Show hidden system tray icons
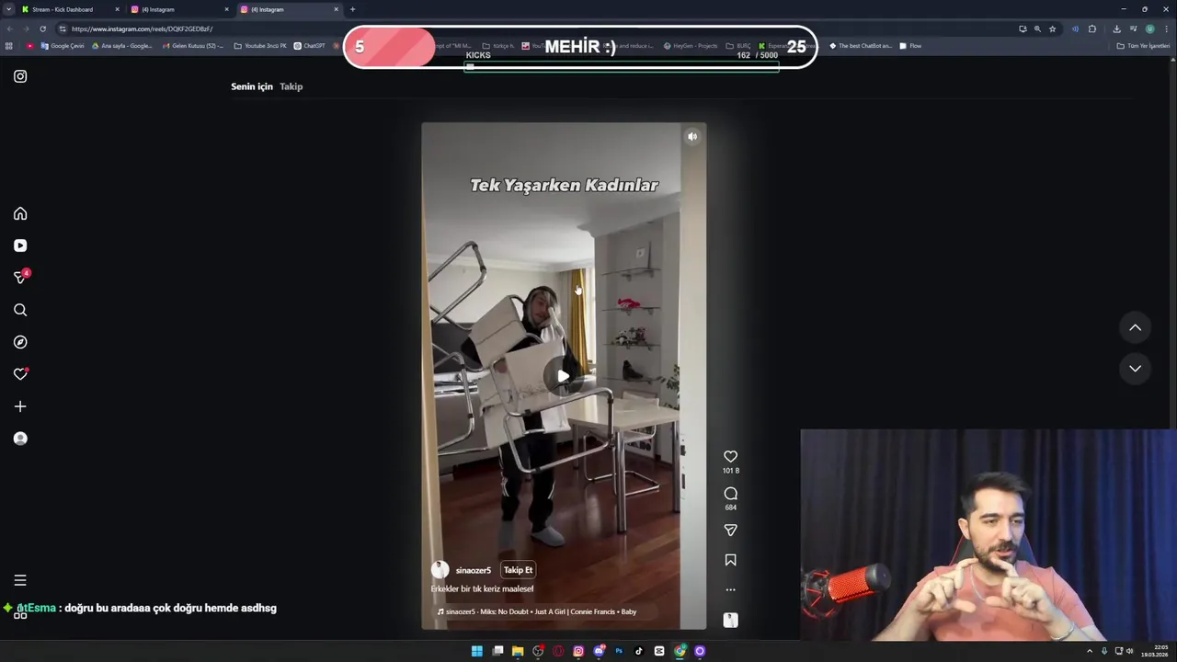The width and height of the screenshot is (1177, 662). coord(1090,651)
